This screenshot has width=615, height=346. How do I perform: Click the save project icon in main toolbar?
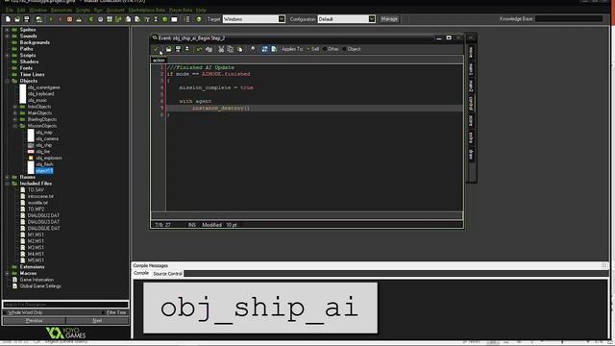[x=27, y=19]
